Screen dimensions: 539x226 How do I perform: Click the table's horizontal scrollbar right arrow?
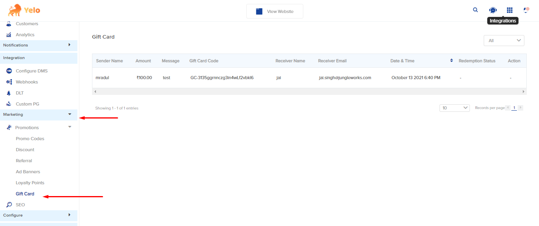coord(524,91)
